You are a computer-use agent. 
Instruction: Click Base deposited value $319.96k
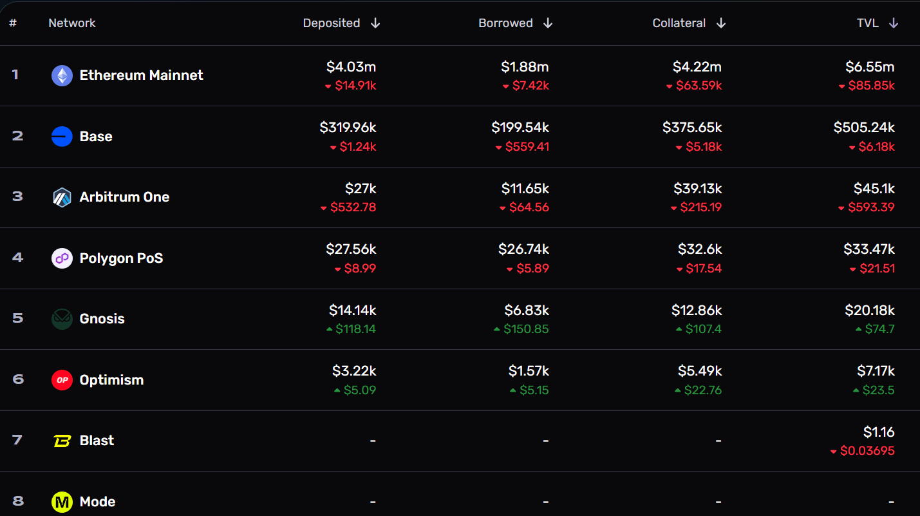tap(348, 128)
